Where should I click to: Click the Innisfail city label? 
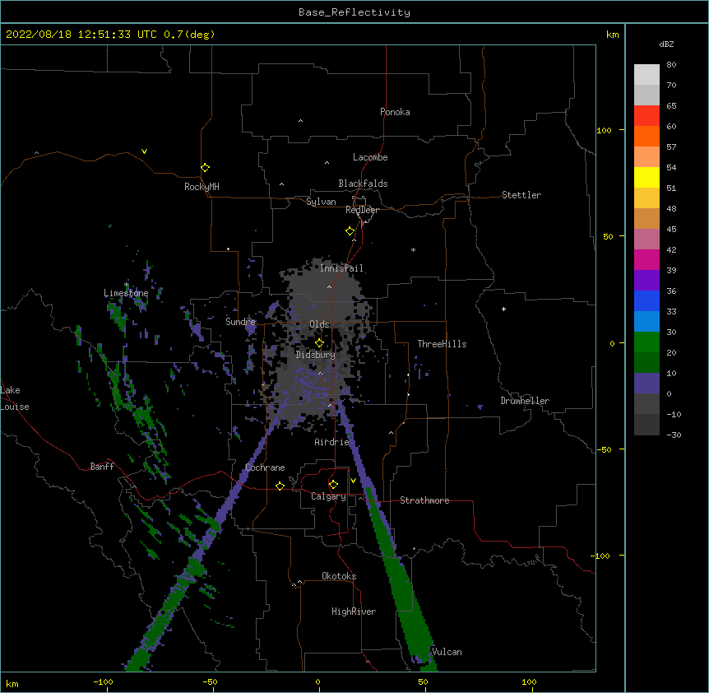click(x=341, y=268)
